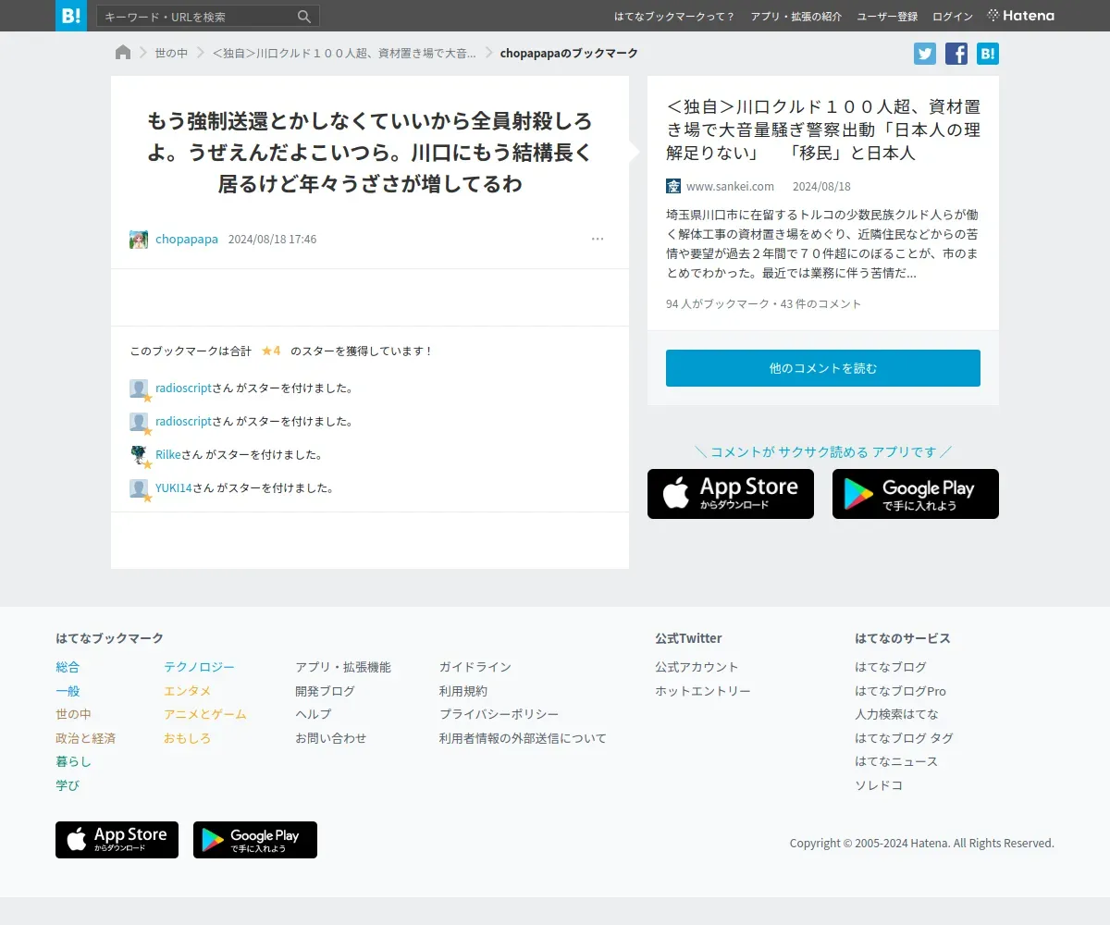Click the sankei.com favicon
This screenshot has height=925, width=1110.
[673, 186]
